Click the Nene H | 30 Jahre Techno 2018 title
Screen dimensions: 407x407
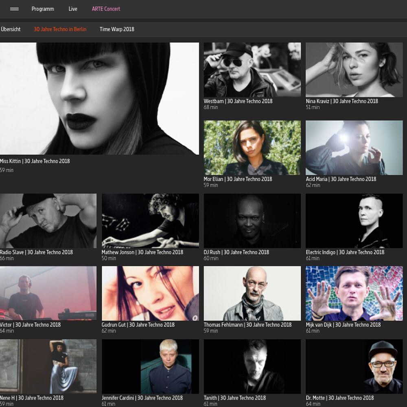[32, 398]
